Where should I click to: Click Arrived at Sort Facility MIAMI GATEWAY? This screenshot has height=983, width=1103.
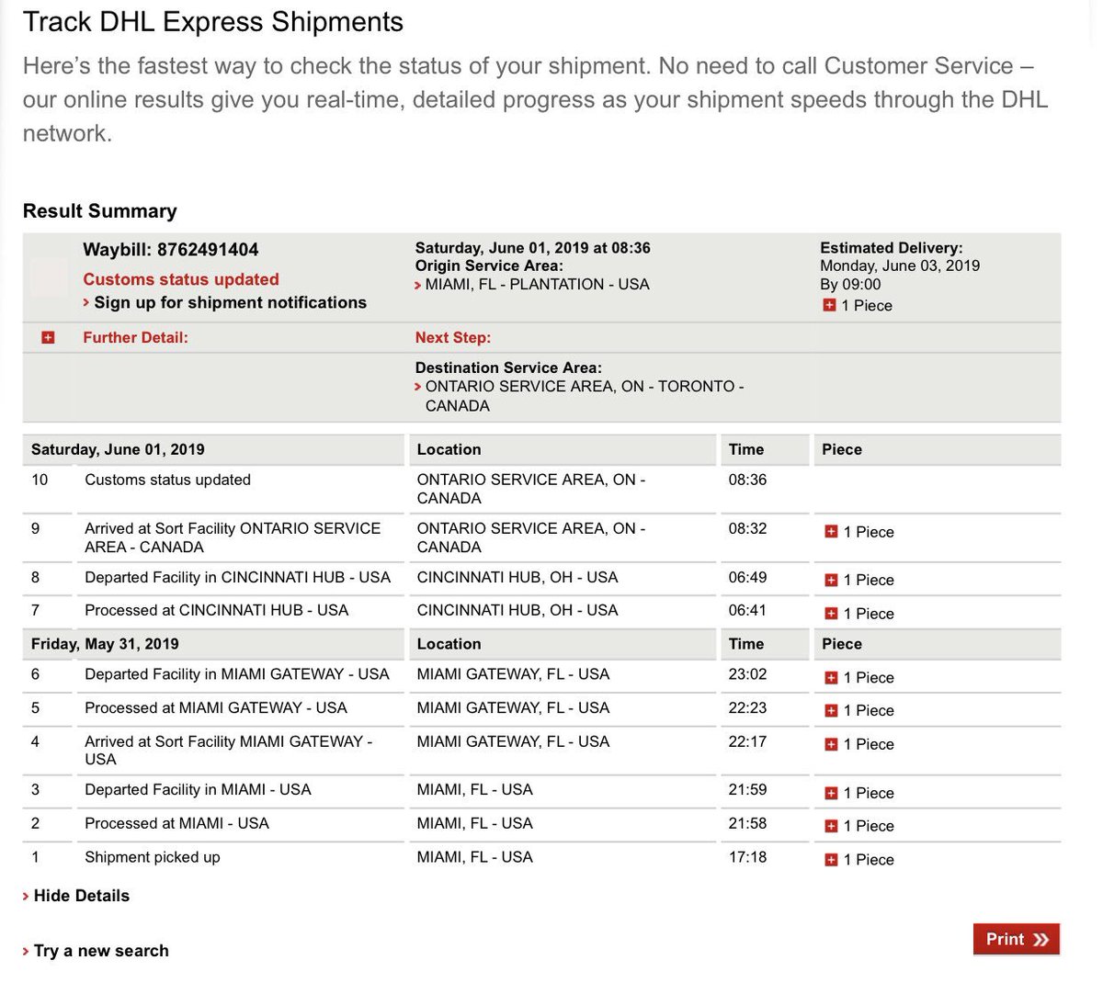229,751
